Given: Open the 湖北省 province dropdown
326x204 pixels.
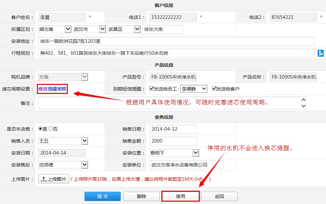Looking at the screenshot, I should tap(68, 29).
